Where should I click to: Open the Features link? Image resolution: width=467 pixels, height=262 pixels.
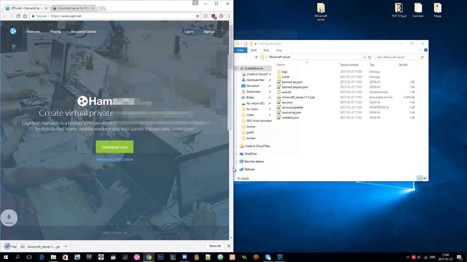click(33, 32)
